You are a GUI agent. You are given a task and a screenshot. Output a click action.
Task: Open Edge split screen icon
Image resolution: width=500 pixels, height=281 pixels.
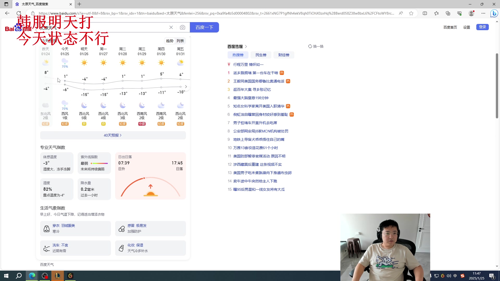tap(425, 13)
